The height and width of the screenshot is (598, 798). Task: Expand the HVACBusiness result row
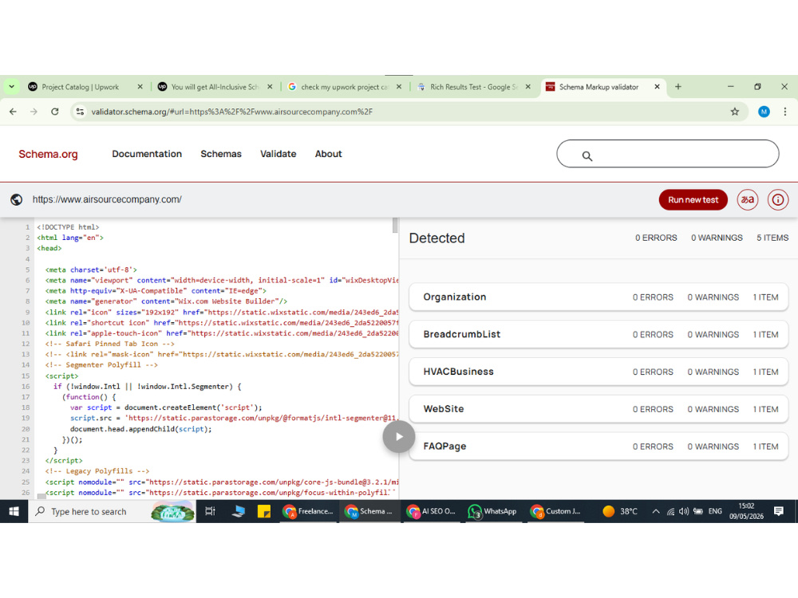click(x=598, y=372)
